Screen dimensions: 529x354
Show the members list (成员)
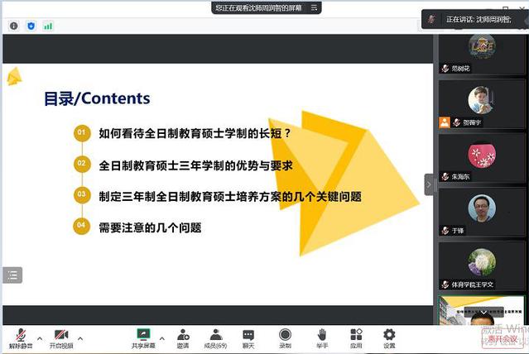coord(215,337)
